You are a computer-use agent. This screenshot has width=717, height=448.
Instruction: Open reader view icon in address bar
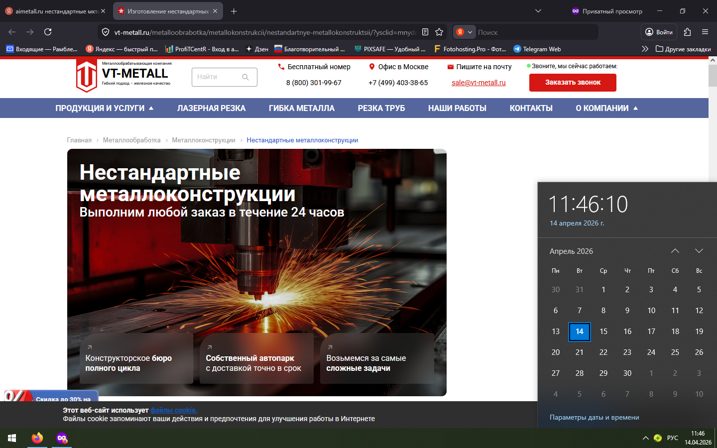coord(425,32)
